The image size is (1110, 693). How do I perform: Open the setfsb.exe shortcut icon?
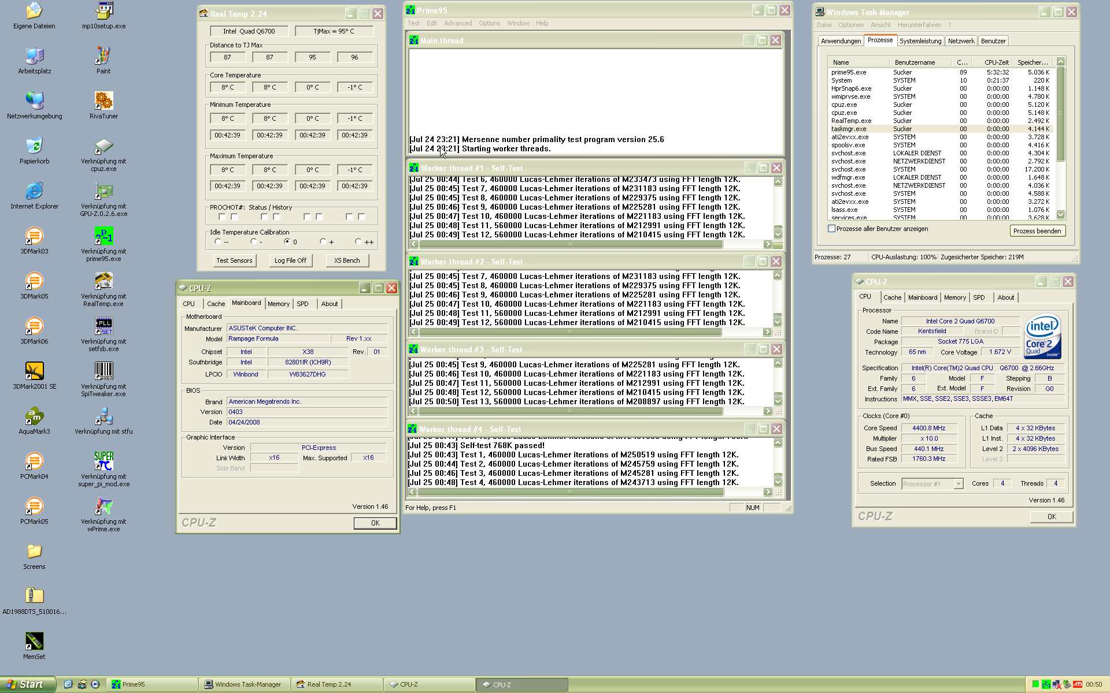point(103,326)
